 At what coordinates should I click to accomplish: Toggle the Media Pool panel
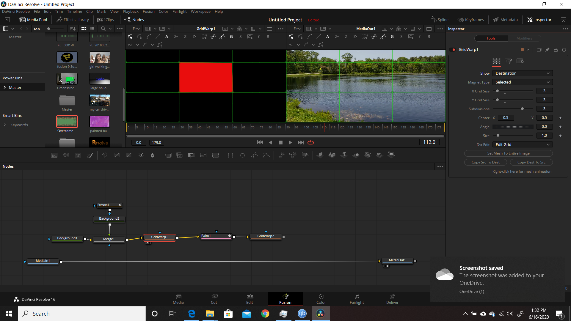click(x=33, y=20)
